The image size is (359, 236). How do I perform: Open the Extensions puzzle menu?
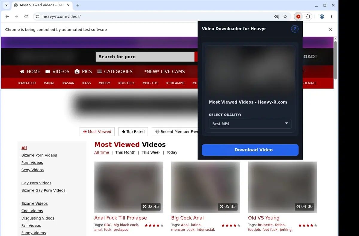(308, 17)
